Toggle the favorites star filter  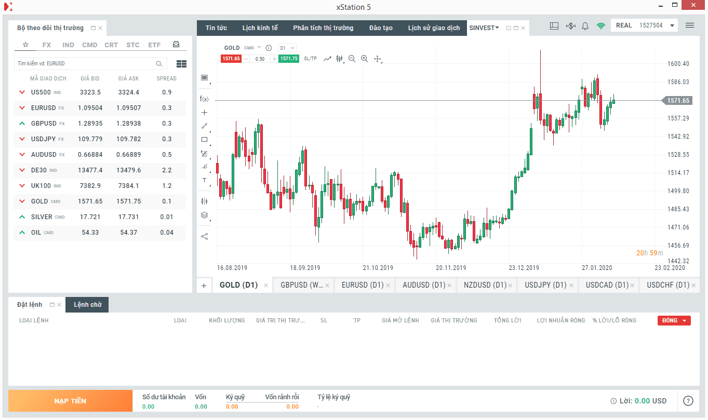25,45
